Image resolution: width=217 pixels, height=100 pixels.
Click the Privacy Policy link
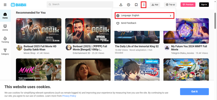pos(69,96)
